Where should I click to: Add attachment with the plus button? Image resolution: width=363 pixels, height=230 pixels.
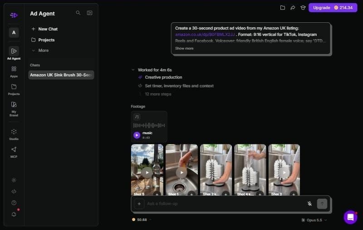[139, 204]
